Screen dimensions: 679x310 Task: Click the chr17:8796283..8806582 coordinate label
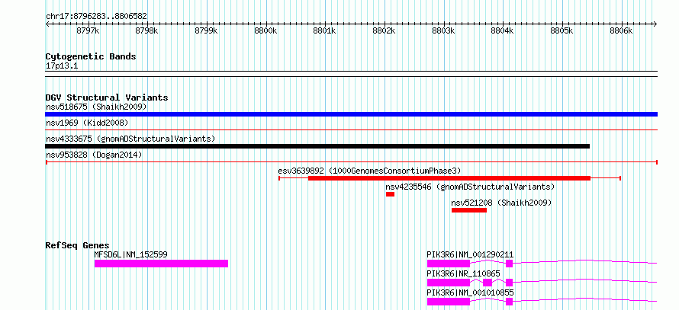tap(97, 17)
